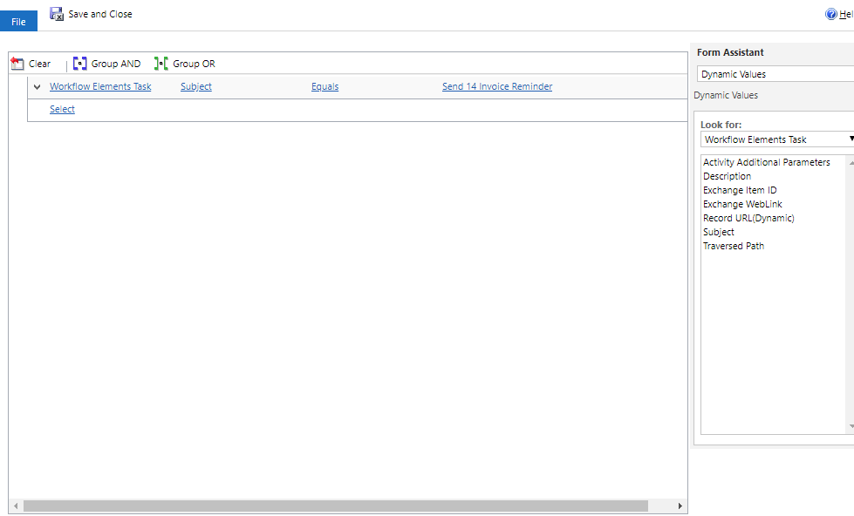
Task: Click the Subject field link in the condition
Action: (196, 86)
